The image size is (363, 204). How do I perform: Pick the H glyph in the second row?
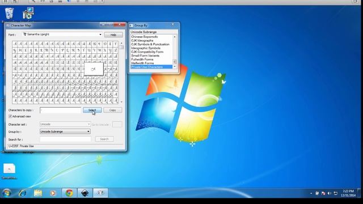[x=20, y=50]
